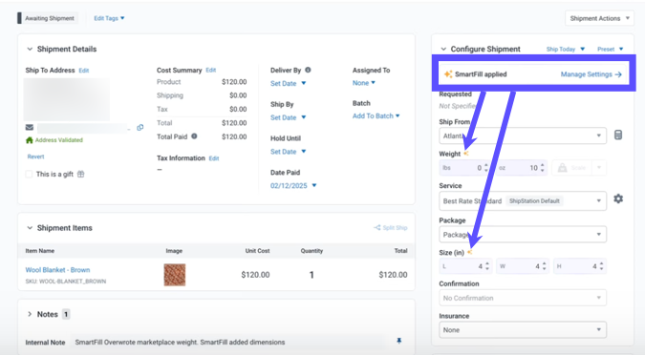Change the Date Paid 02/12/2025
The image size is (645, 355).
(293, 186)
